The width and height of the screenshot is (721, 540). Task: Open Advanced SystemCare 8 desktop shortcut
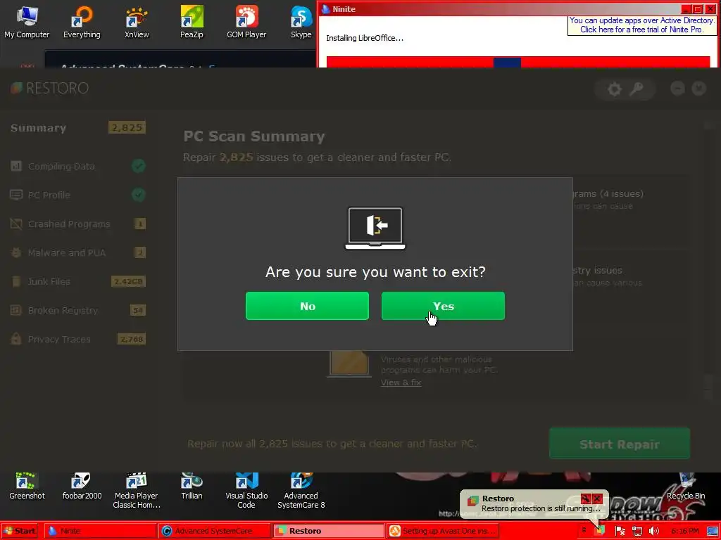point(301,491)
